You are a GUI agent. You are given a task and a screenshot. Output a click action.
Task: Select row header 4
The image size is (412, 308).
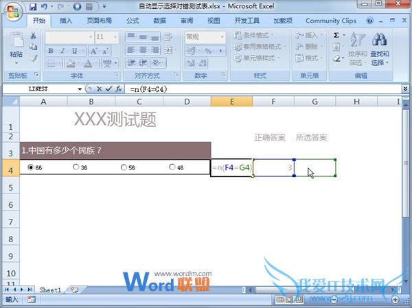click(10, 168)
